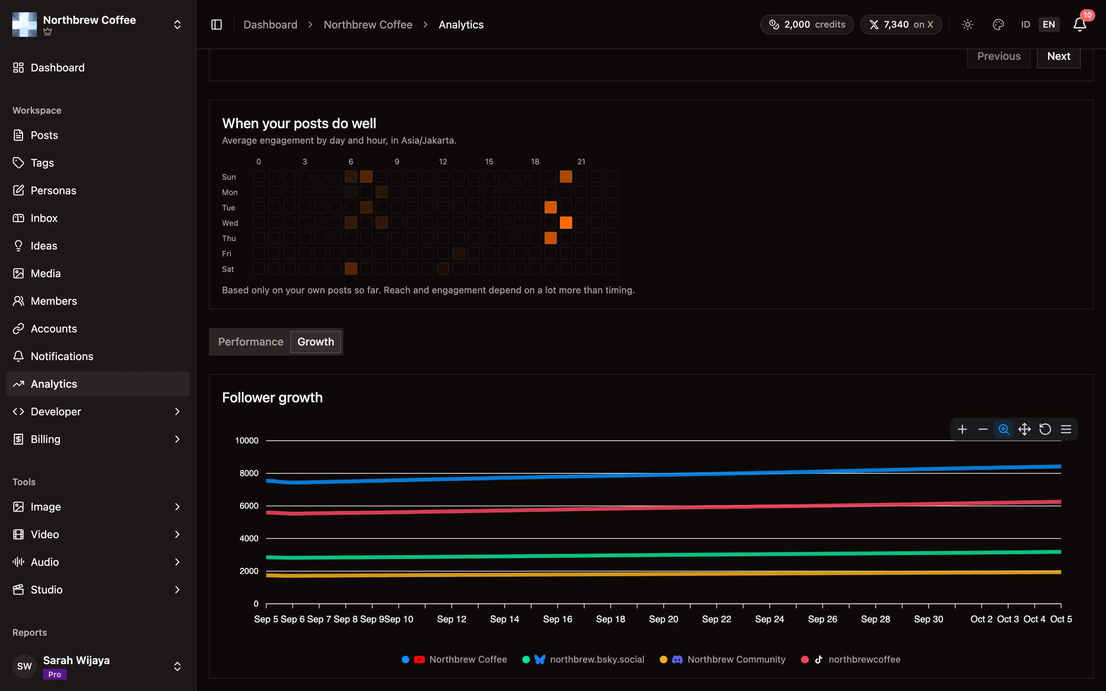Switch language to ID

(1026, 25)
